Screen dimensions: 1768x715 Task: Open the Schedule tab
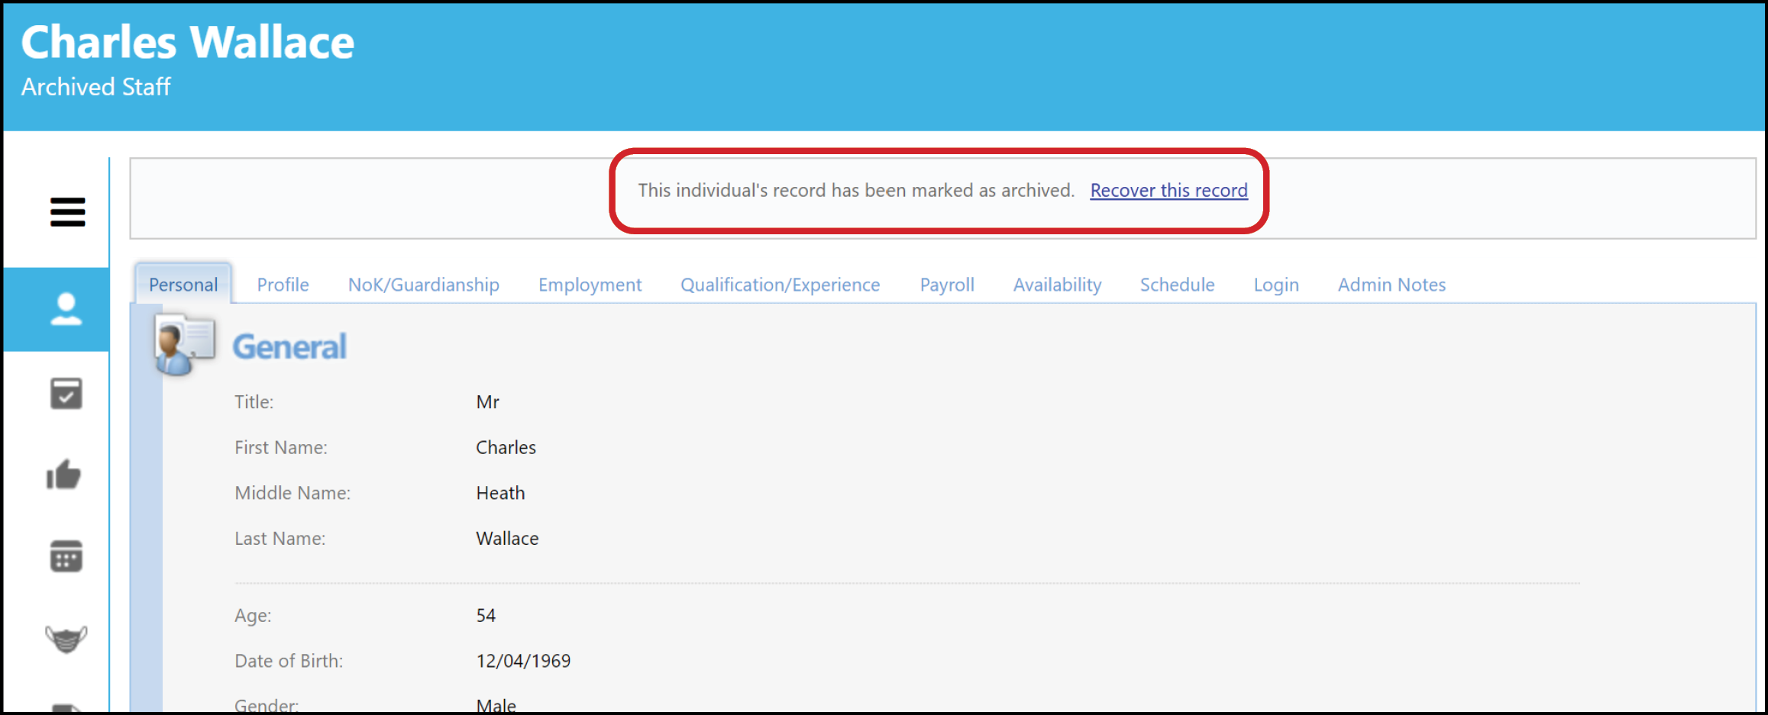tap(1177, 284)
